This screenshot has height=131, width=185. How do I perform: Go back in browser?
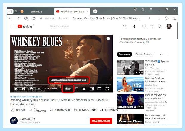[10, 18]
